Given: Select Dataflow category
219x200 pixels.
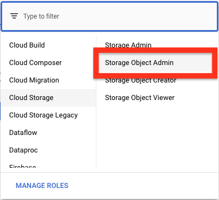Looking at the screenshot, I should pos(48,133).
